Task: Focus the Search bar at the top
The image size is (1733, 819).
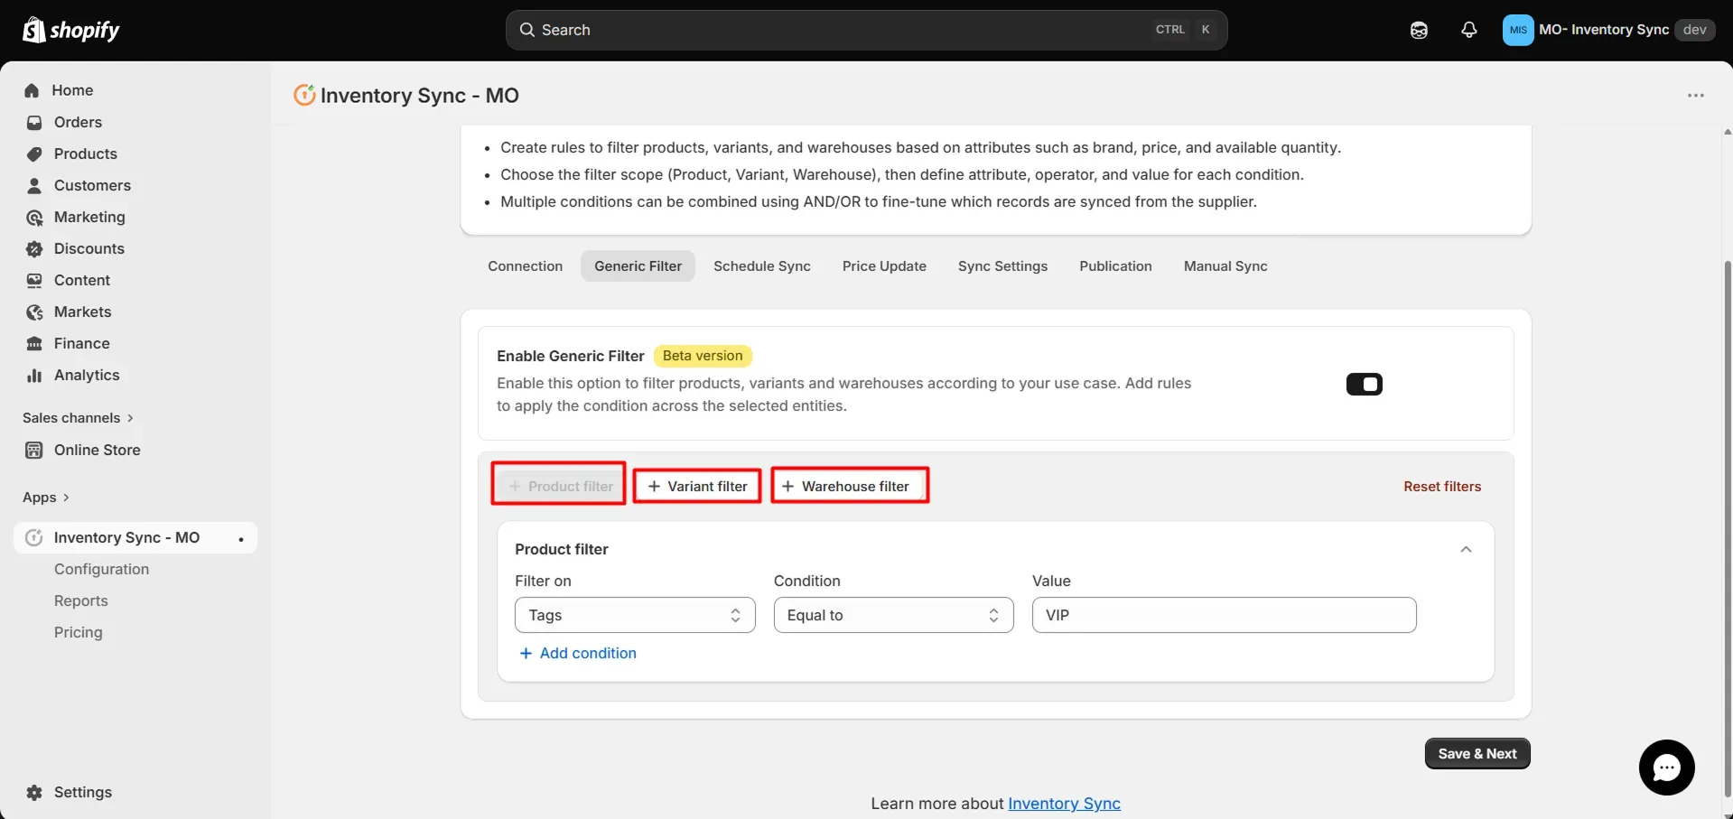Action: click(x=866, y=30)
